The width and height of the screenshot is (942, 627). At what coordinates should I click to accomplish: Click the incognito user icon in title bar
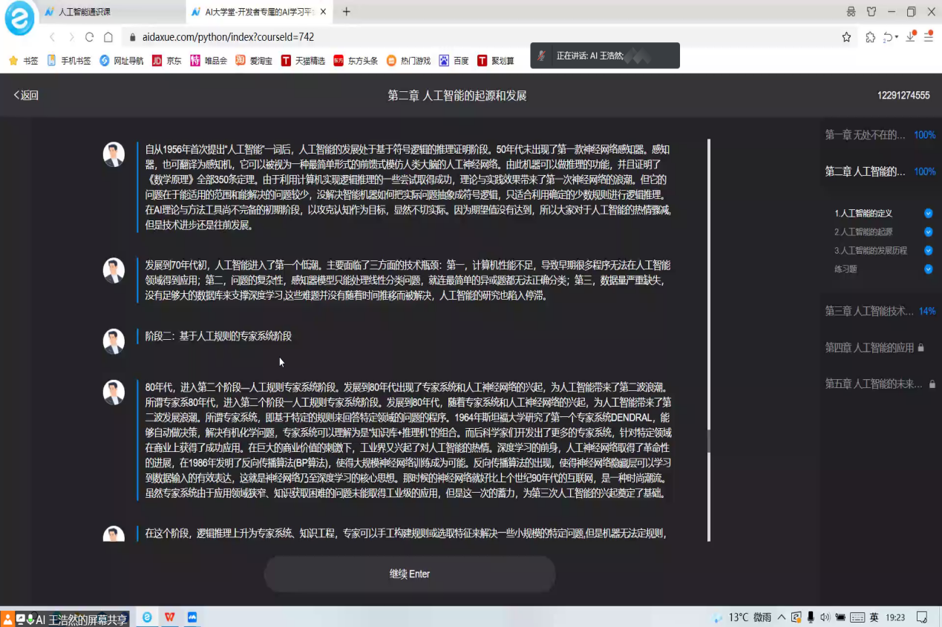[851, 12]
